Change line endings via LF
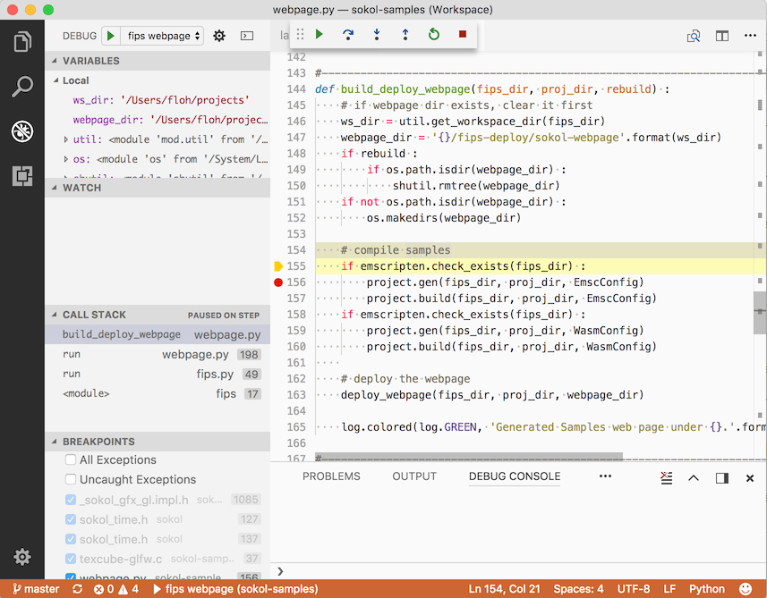 [669, 589]
